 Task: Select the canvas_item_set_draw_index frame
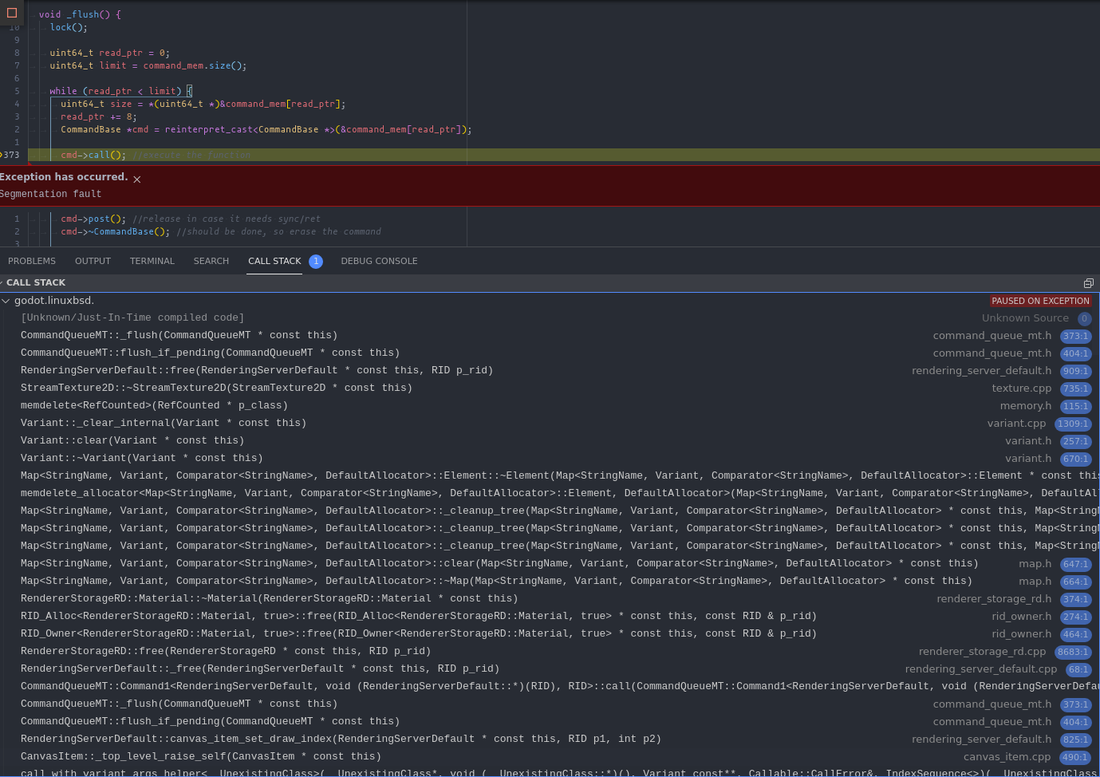pos(550,740)
